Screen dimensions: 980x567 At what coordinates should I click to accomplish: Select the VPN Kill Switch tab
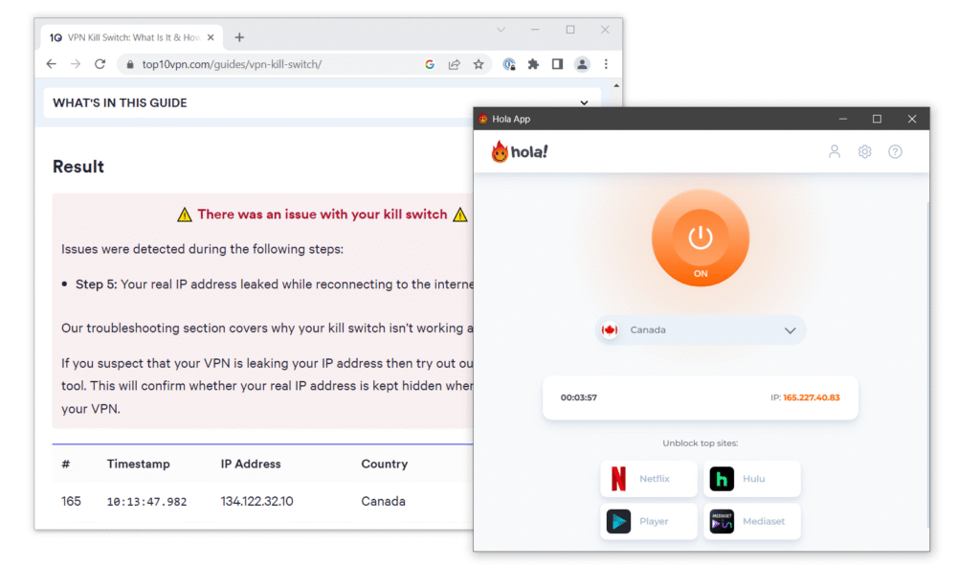pos(129,37)
